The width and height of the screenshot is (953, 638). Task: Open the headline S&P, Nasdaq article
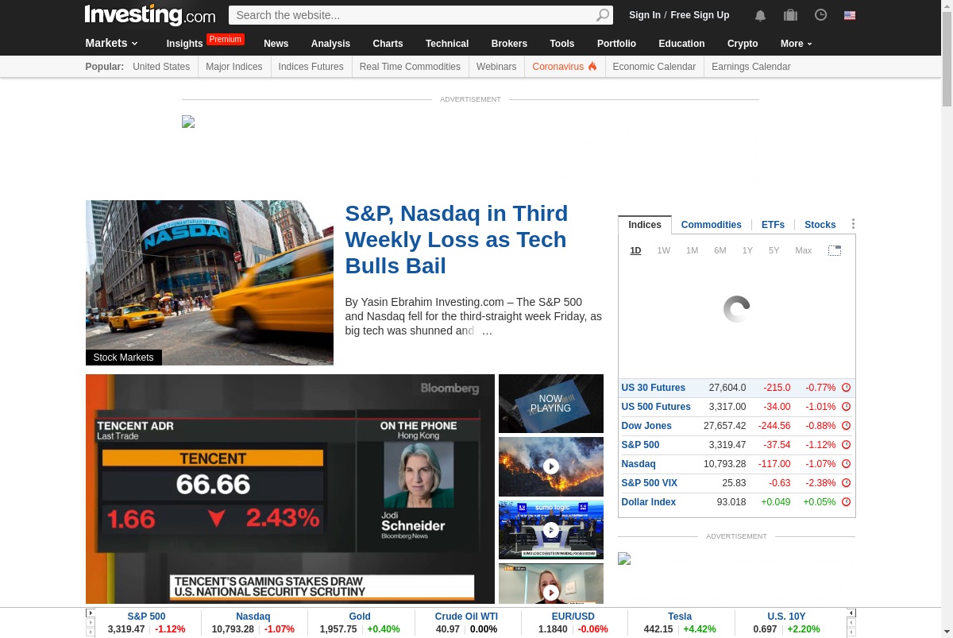[x=457, y=239]
